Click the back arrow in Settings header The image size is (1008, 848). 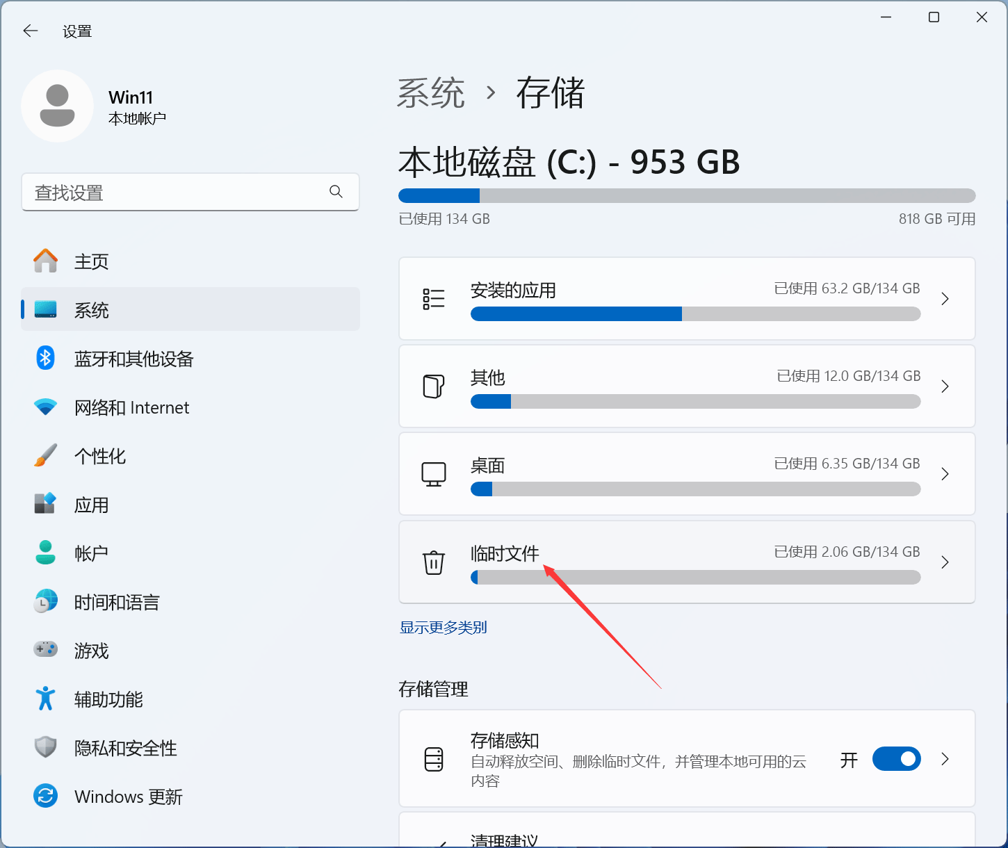[31, 31]
